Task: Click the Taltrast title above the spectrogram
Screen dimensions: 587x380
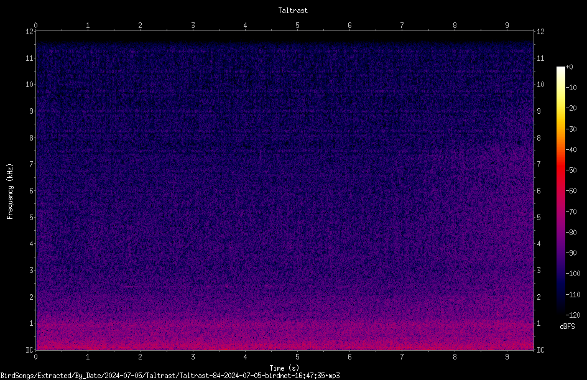Action: 293,11
